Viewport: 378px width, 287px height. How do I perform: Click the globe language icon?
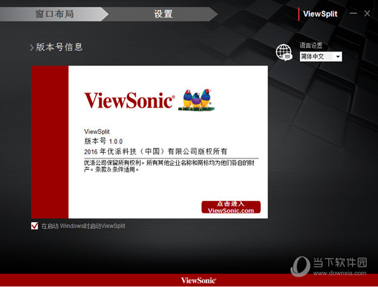coord(284,52)
